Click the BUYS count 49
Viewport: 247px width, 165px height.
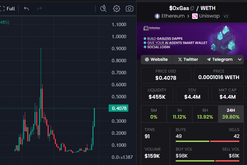[179, 136]
